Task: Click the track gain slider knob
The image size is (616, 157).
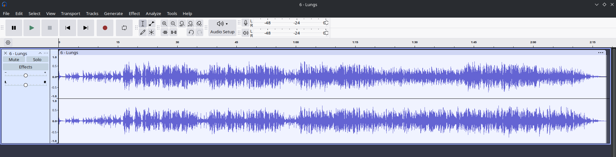Action: (x=26, y=75)
